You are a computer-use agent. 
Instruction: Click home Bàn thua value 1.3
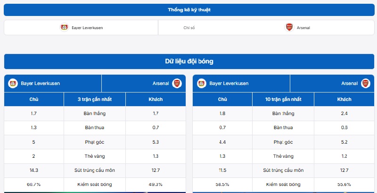pyautogui.click(x=33, y=128)
